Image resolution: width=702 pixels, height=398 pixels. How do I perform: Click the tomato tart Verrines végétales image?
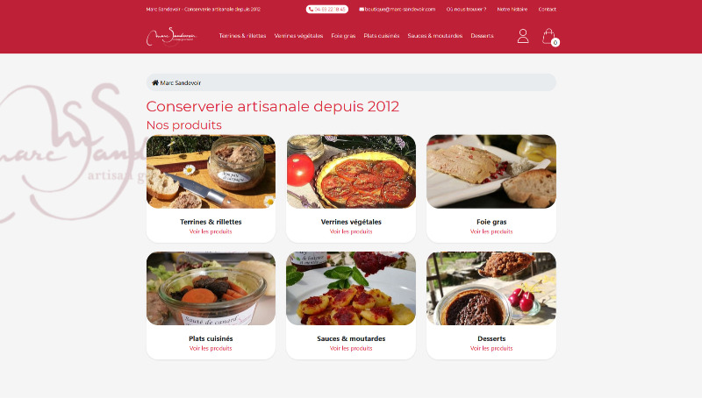[351, 172]
